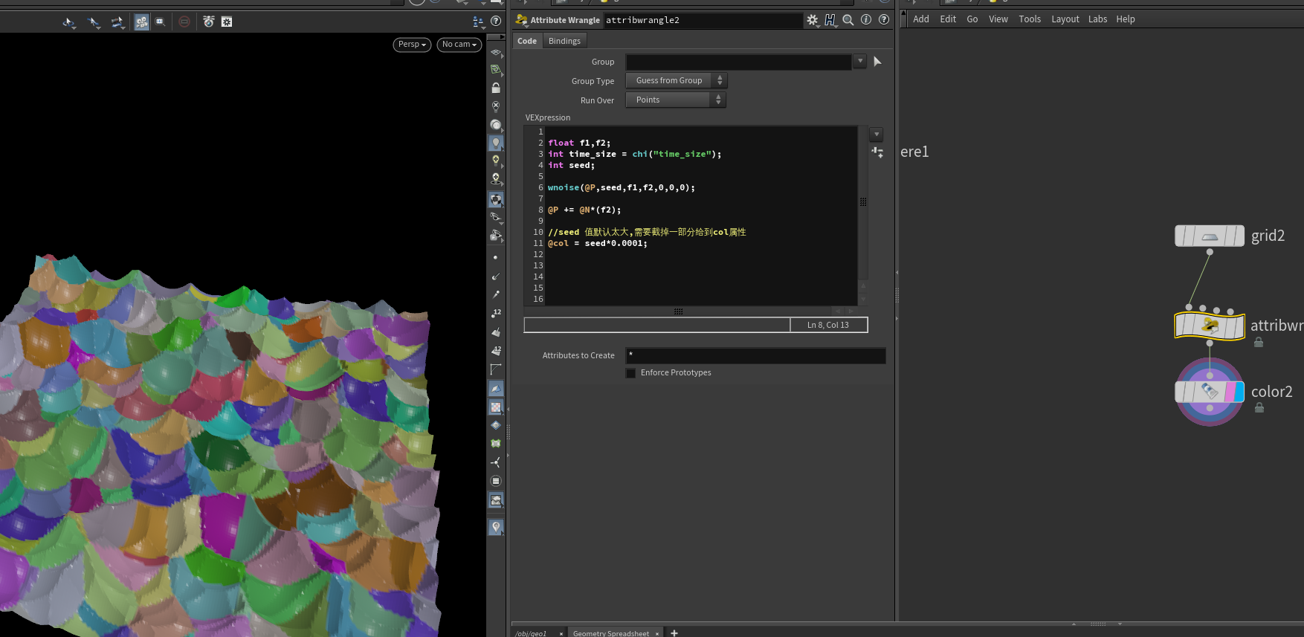
Task: Toggle the Enforce Prototypes checkbox
Action: pyautogui.click(x=631, y=373)
